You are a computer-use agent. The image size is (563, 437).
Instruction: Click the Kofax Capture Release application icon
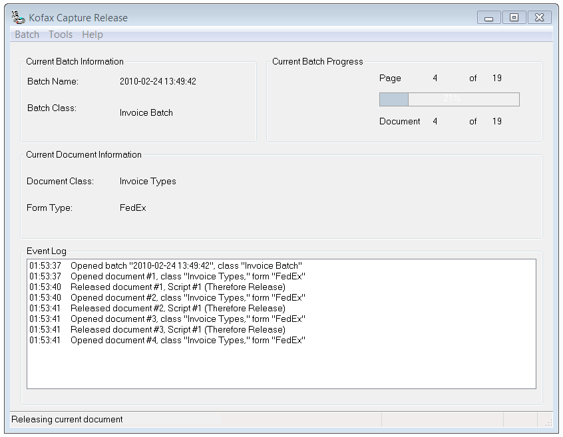tap(18, 17)
